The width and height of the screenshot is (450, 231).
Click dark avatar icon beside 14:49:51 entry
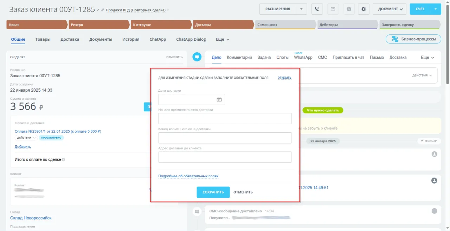[434, 180]
